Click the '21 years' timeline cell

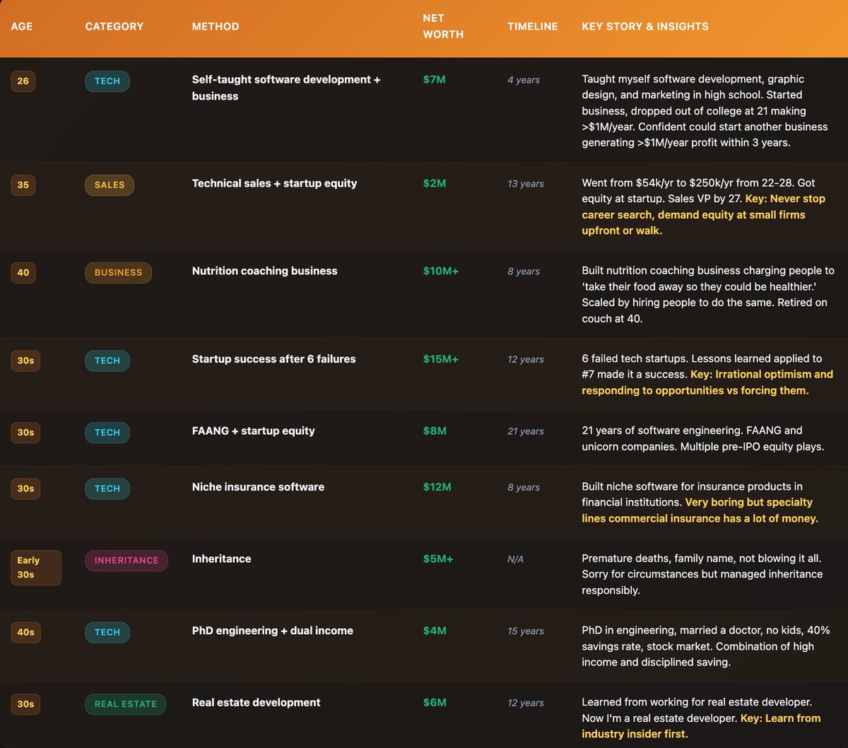click(x=526, y=431)
